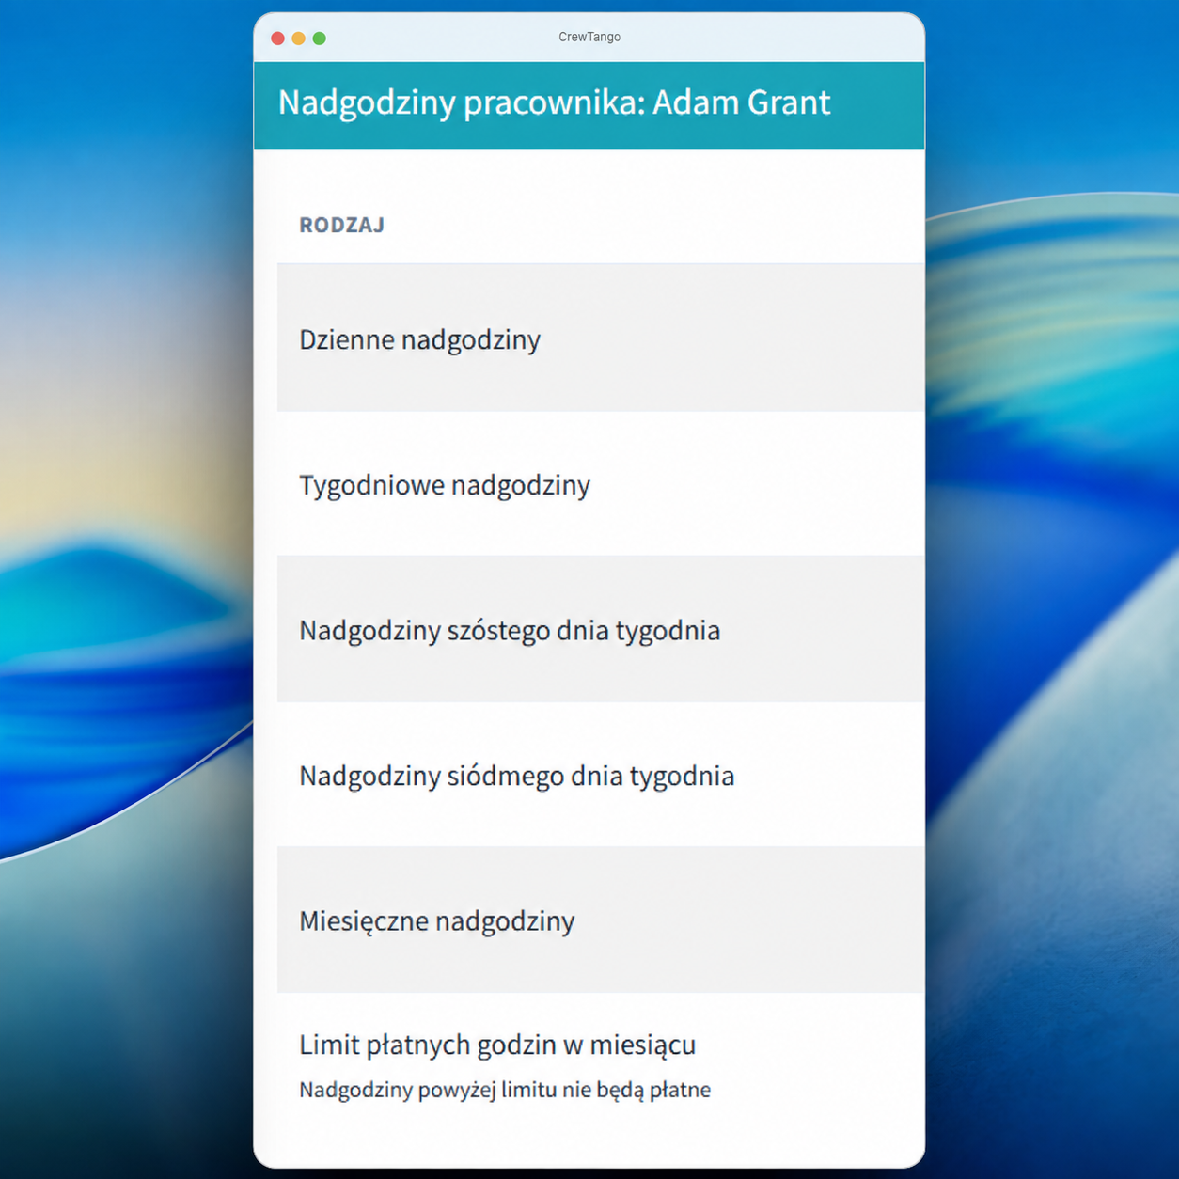This screenshot has width=1179, height=1179.
Task: Click the 'Nadgodziny pracownika: Adam Grant' heading
Action: pyautogui.click(x=554, y=102)
